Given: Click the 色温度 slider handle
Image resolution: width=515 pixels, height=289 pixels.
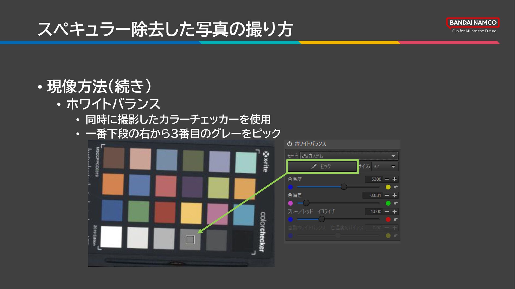Looking at the screenshot, I should pos(344,187).
